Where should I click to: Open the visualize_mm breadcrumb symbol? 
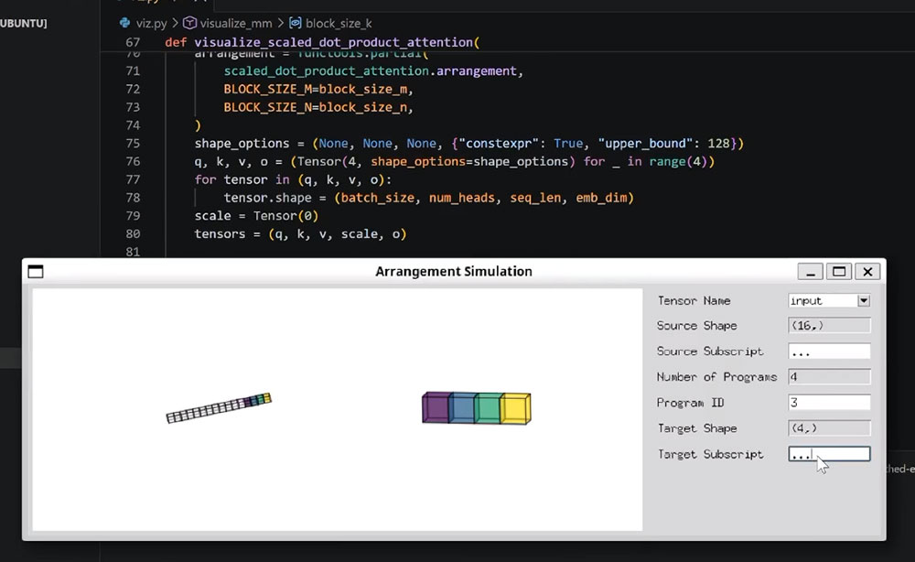coord(236,24)
